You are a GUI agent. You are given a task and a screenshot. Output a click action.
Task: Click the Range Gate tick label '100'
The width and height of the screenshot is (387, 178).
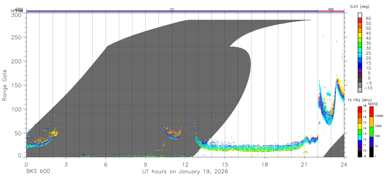coord(16,109)
